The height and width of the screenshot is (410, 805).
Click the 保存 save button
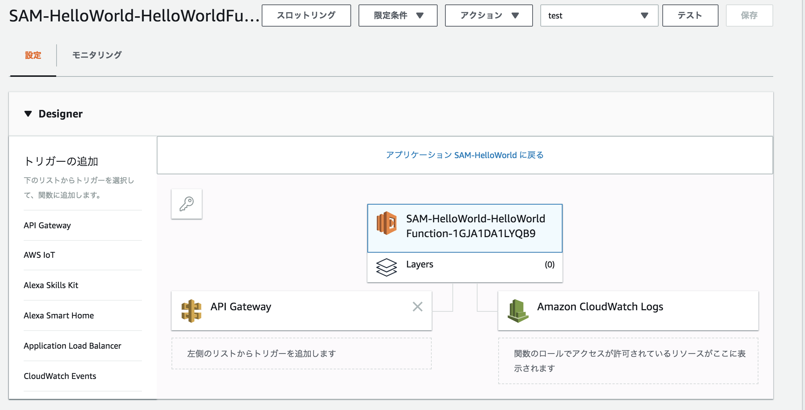(x=749, y=16)
